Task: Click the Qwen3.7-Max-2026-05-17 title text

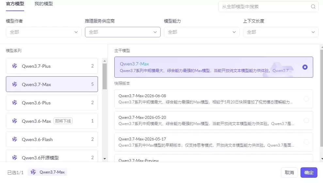Action: [142, 139]
